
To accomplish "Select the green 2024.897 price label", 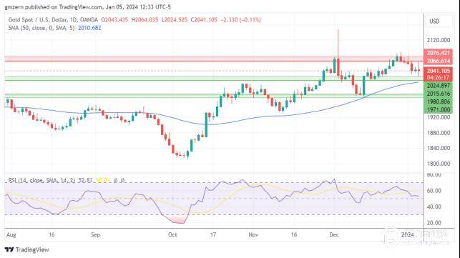I will pos(439,86).
